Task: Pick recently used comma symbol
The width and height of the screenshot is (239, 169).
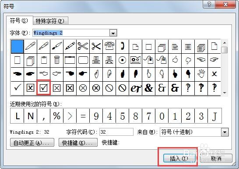Action: click(x=44, y=116)
